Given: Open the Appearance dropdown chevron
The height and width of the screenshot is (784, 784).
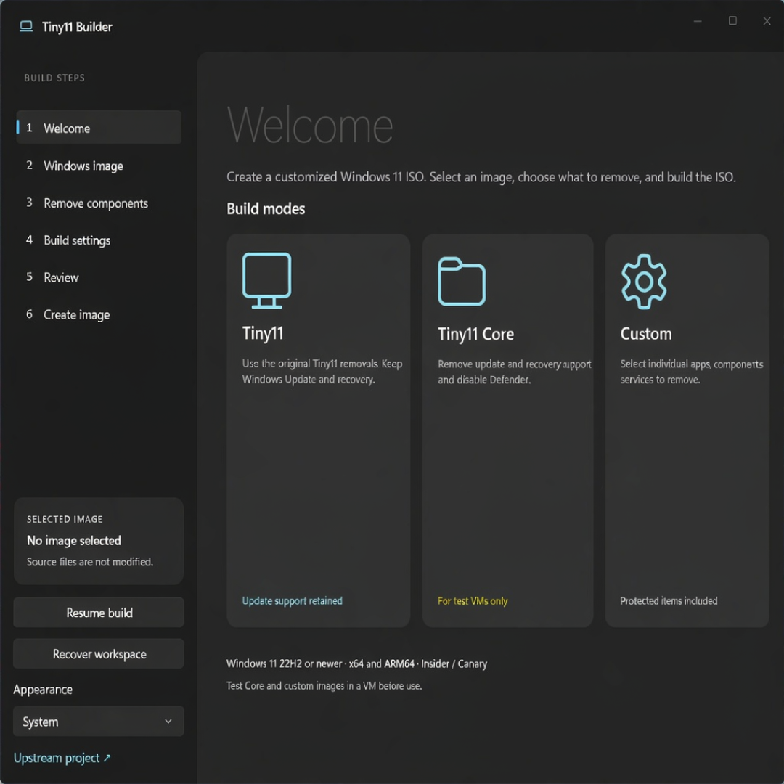Looking at the screenshot, I should tap(168, 721).
